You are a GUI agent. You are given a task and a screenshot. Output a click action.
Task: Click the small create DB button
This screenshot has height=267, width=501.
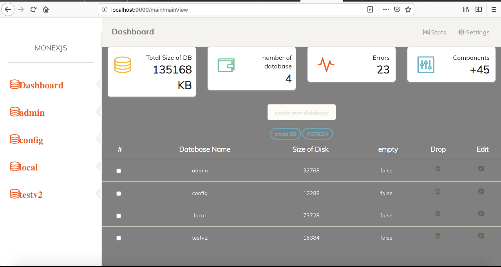pyautogui.click(x=286, y=134)
